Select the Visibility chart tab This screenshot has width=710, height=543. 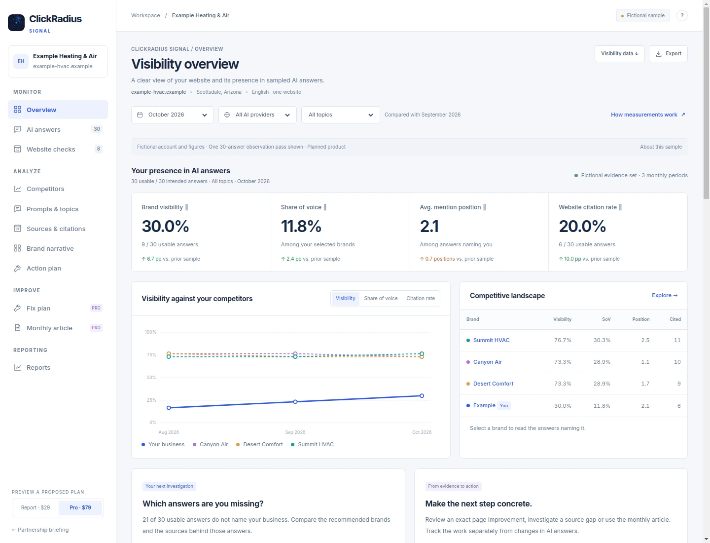(x=346, y=299)
